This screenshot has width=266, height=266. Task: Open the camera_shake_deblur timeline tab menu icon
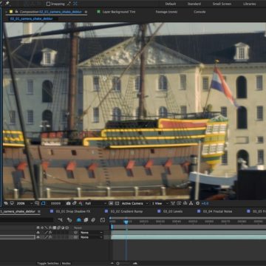[39, 211]
